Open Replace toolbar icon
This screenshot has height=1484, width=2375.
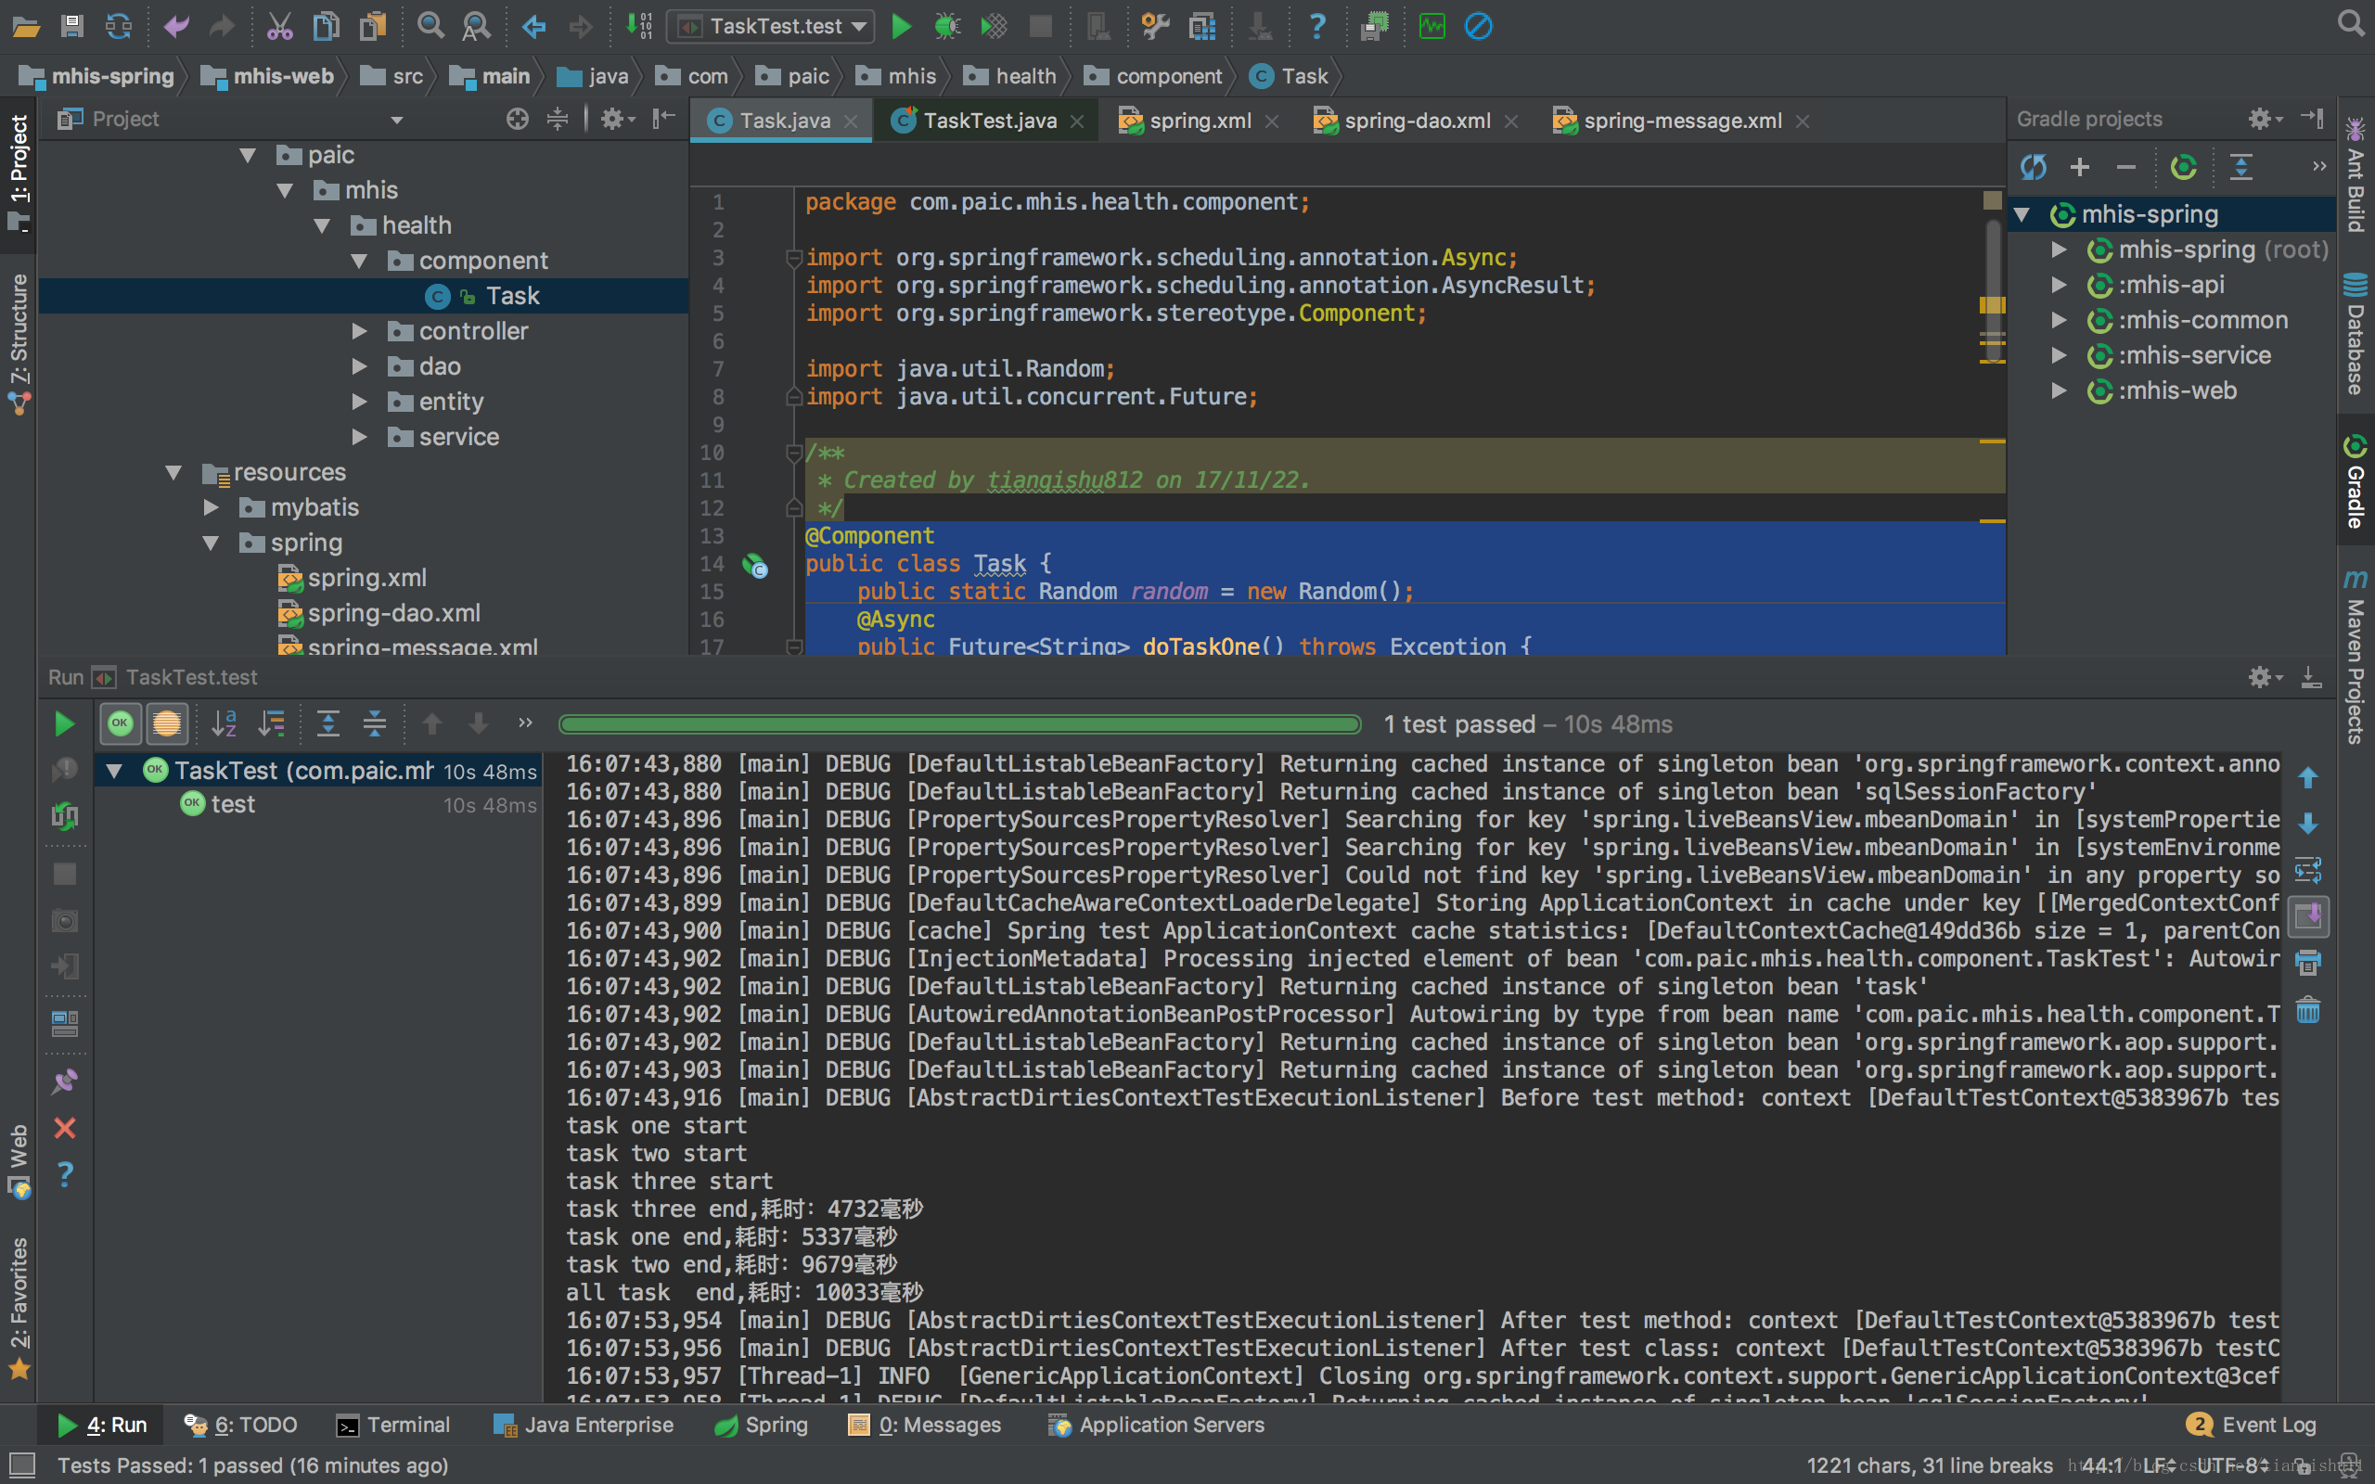tap(476, 27)
